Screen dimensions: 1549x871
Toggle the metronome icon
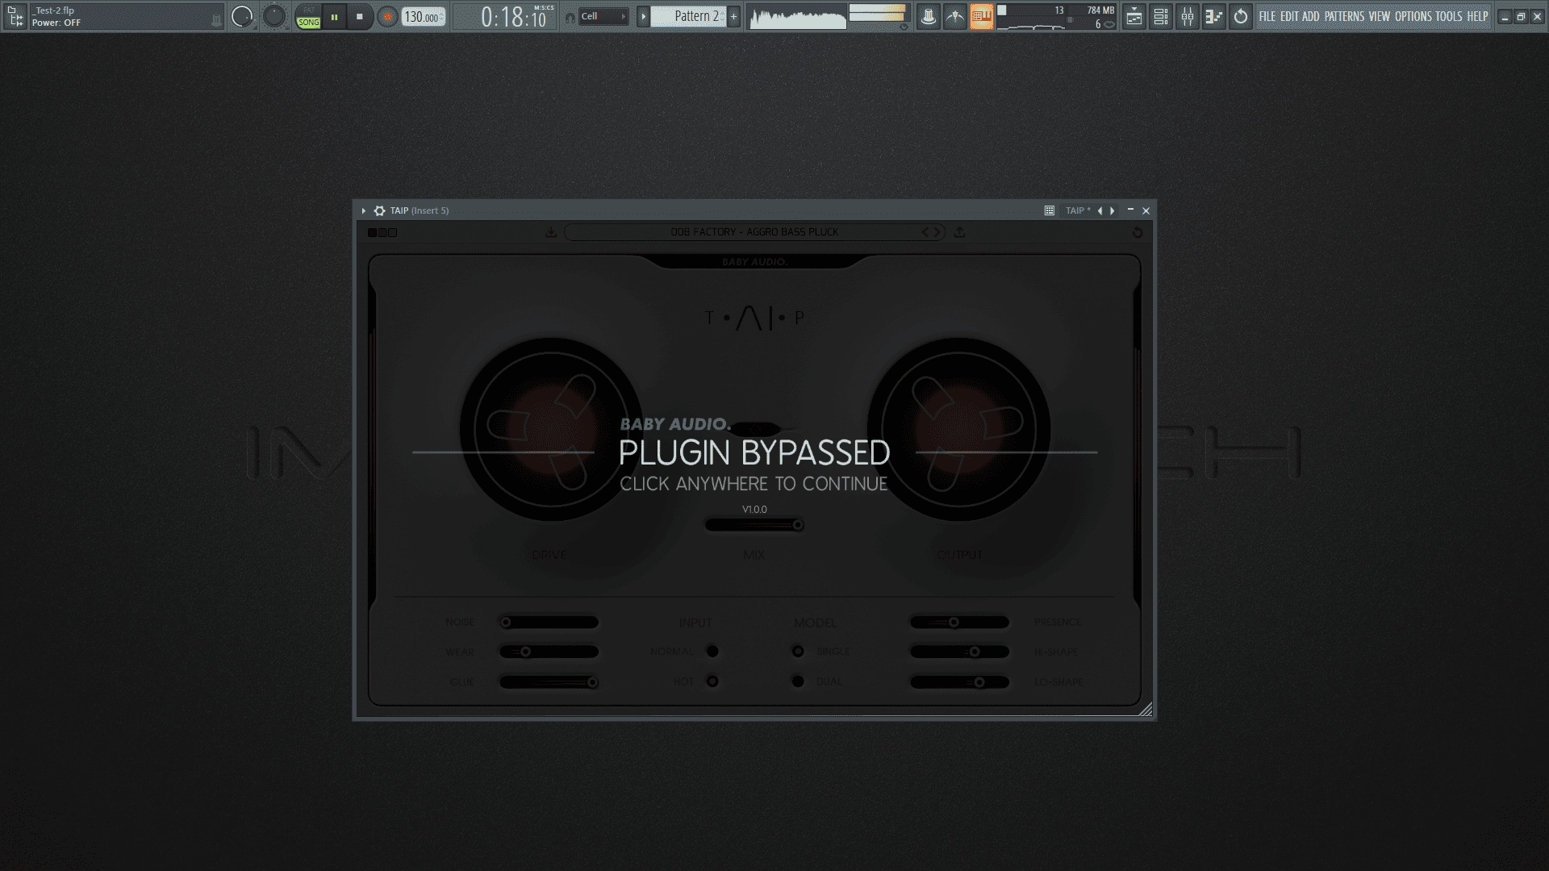click(x=928, y=16)
